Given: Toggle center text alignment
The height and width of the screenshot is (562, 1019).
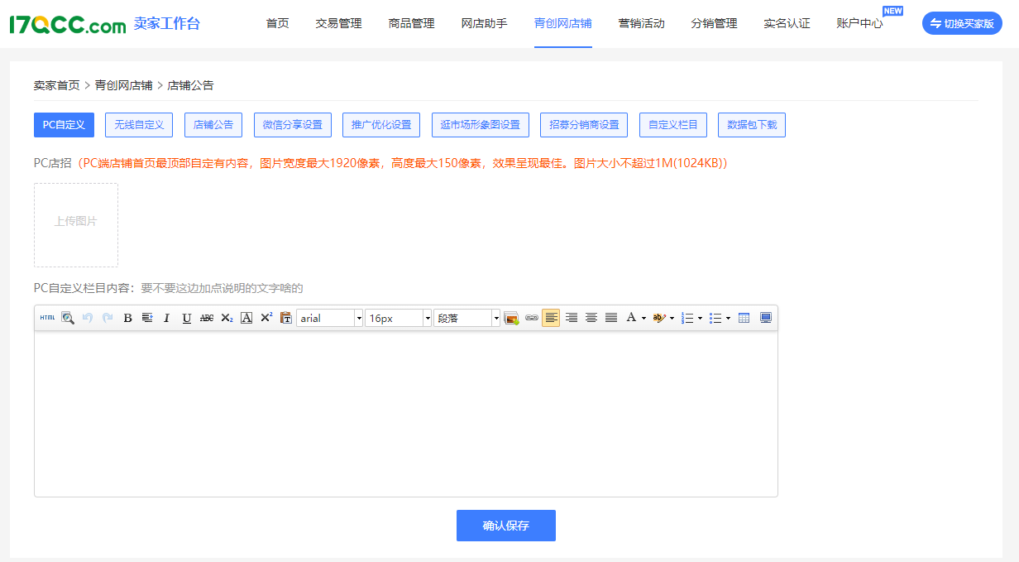Looking at the screenshot, I should [x=591, y=318].
